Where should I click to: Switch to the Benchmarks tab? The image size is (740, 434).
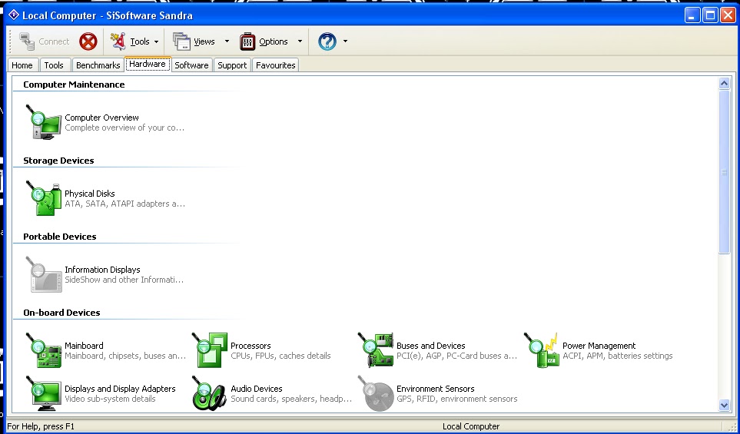tap(98, 65)
